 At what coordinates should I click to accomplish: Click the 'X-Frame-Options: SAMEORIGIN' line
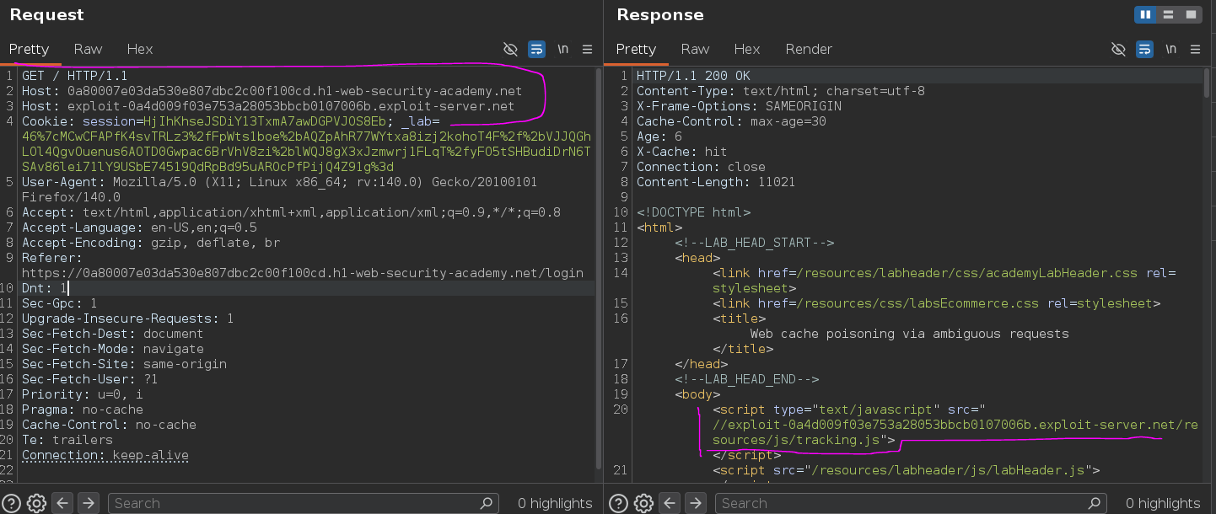click(739, 106)
